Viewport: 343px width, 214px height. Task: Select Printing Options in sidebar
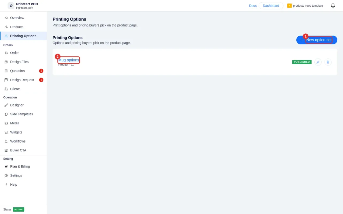(23, 36)
